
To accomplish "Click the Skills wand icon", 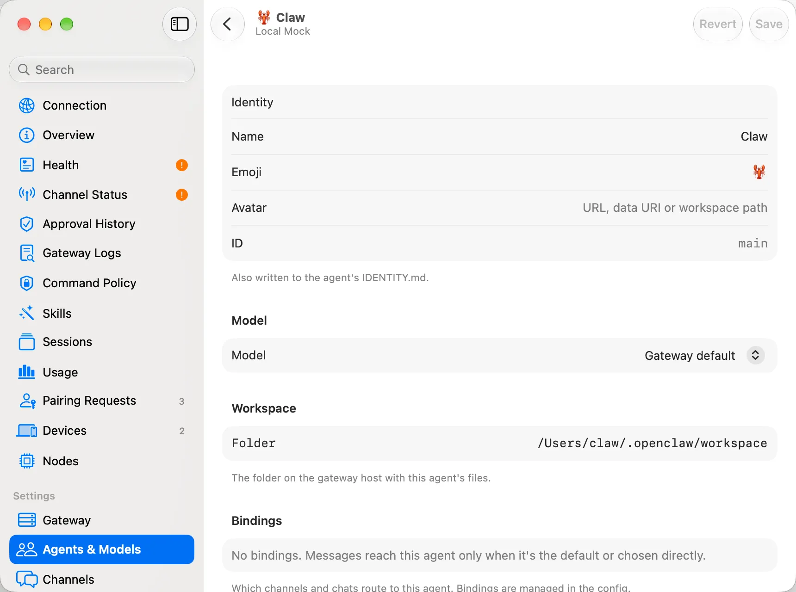I will coord(27,313).
